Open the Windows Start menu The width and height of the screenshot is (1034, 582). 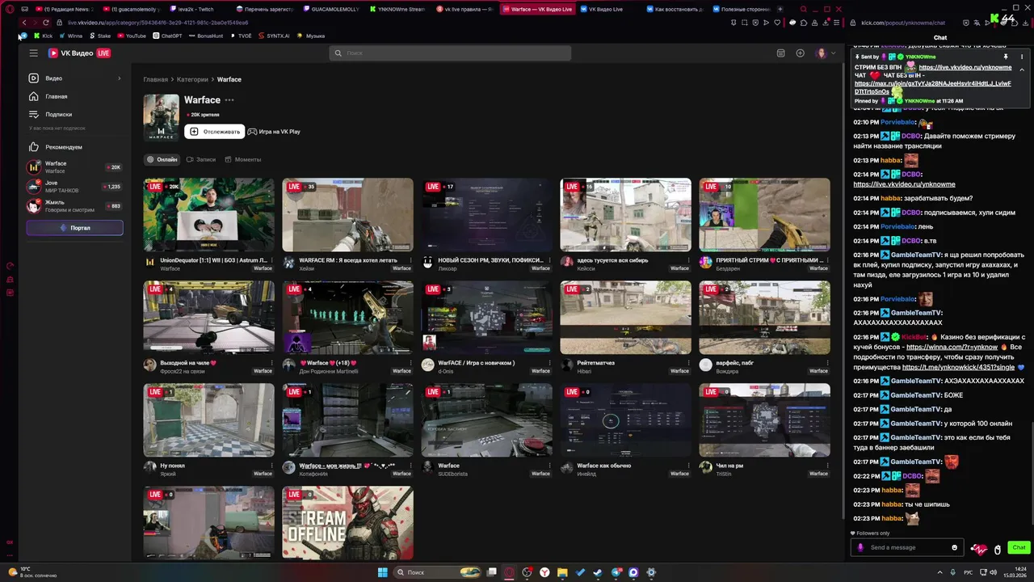[x=383, y=572]
